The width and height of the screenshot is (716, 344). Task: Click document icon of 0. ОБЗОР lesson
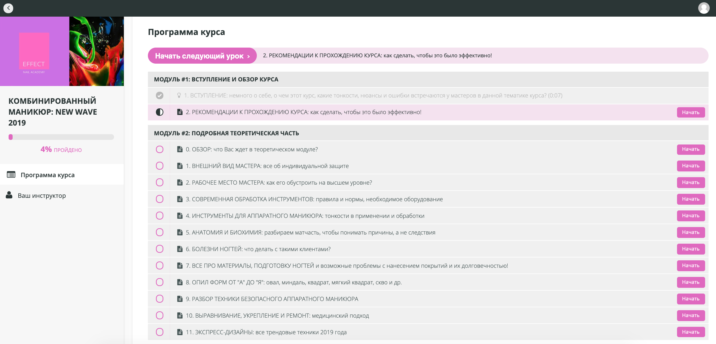(x=180, y=149)
